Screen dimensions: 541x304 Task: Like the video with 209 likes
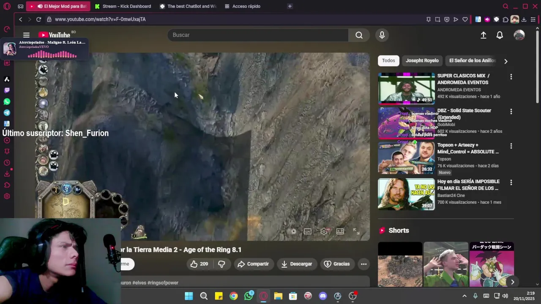[x=199, y=264]
